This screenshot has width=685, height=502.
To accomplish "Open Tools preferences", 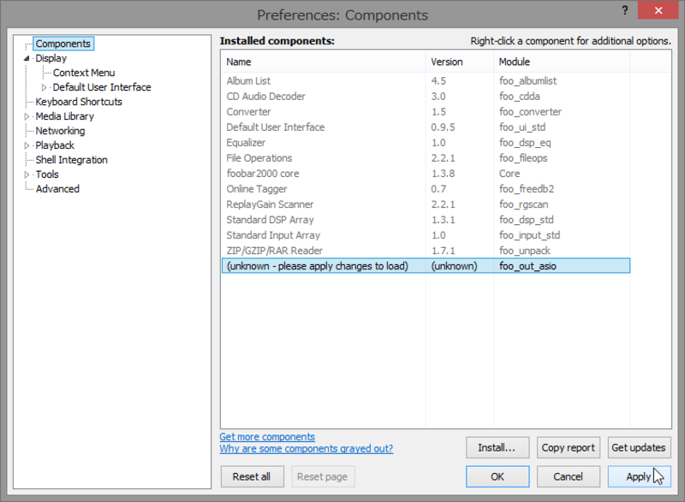I will pyautogui.click(x=47, y=174).
